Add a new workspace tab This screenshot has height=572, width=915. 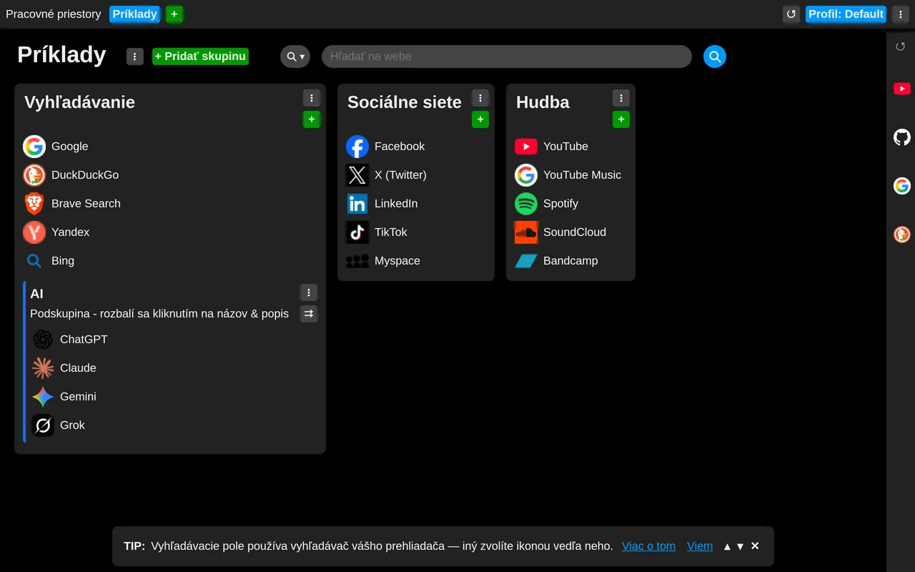[x=174, y=14]
